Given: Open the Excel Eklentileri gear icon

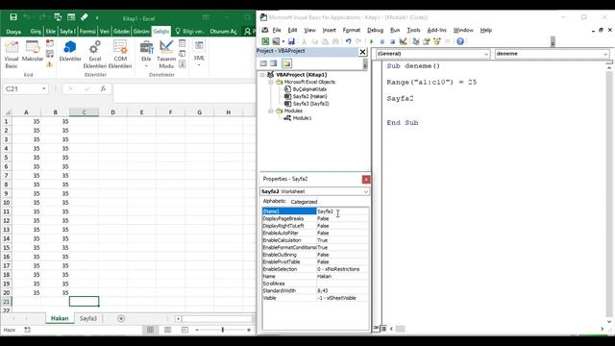Looking at the screenshot, I should click(95, 54).
